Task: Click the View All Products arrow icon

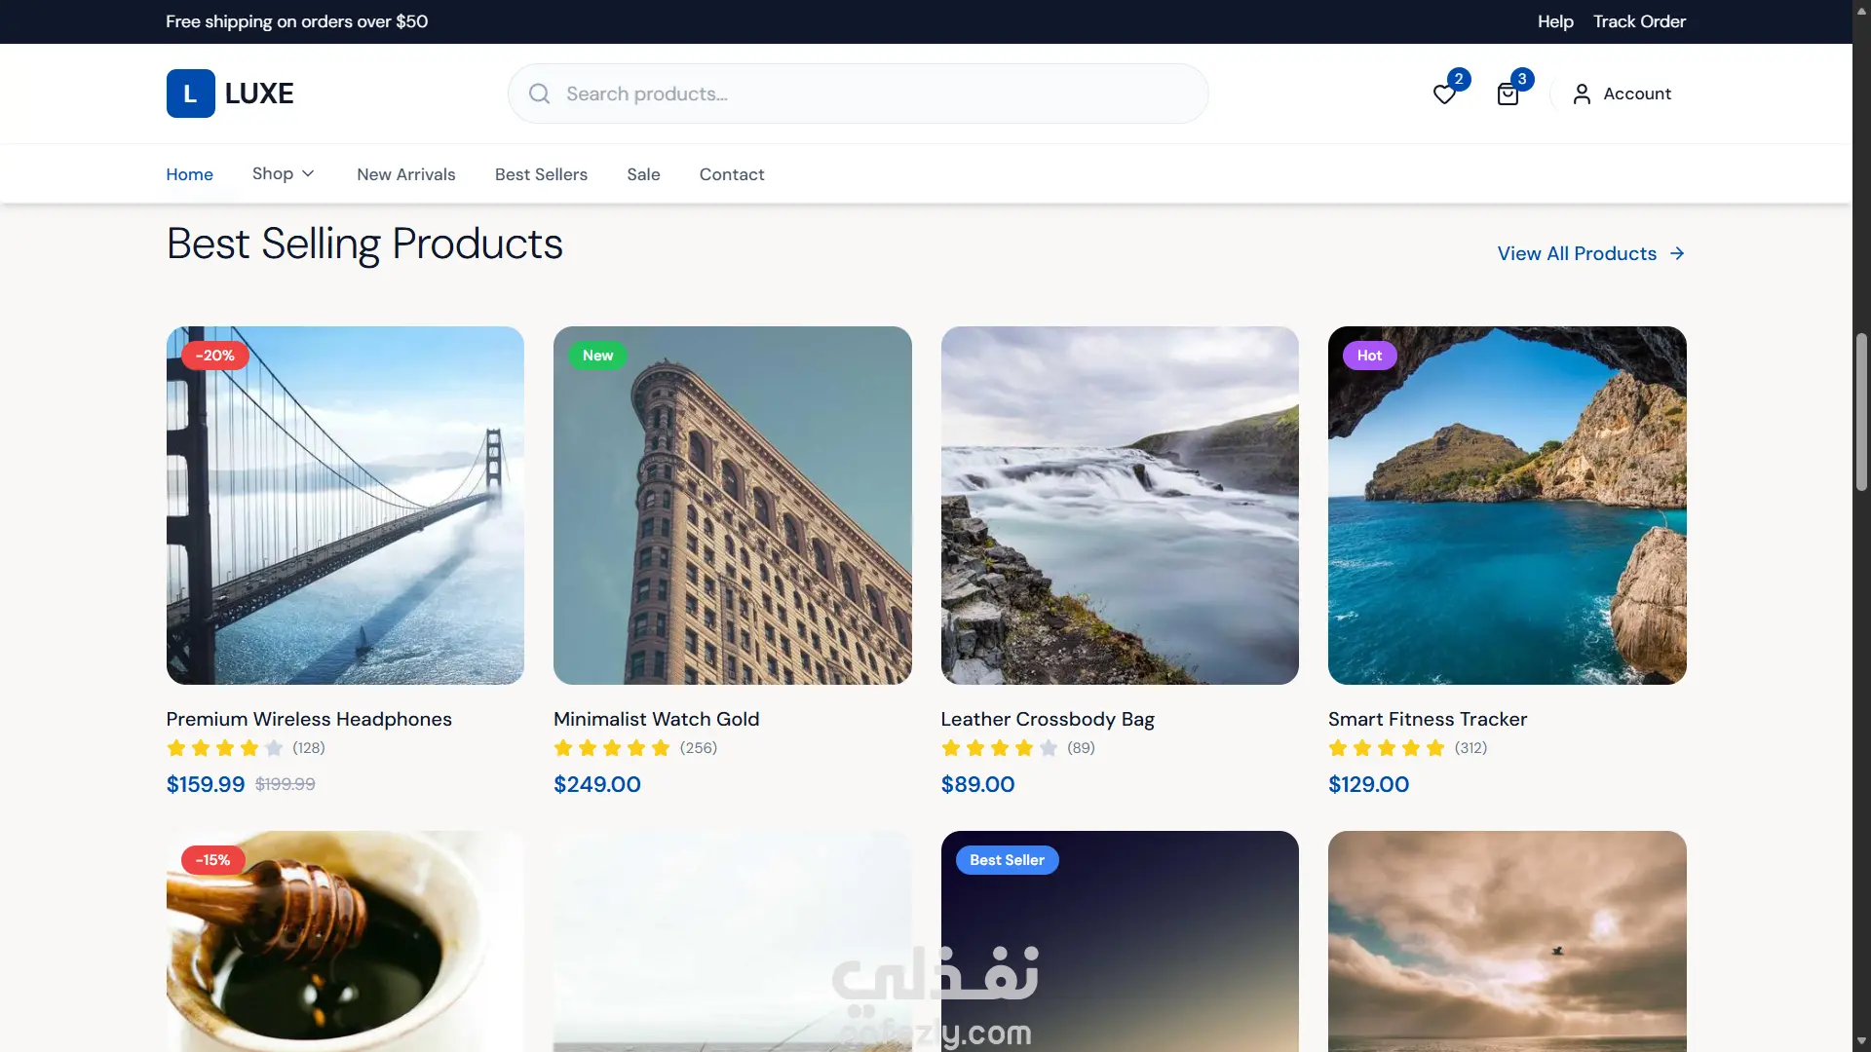Action: (x=1677, y=253)
